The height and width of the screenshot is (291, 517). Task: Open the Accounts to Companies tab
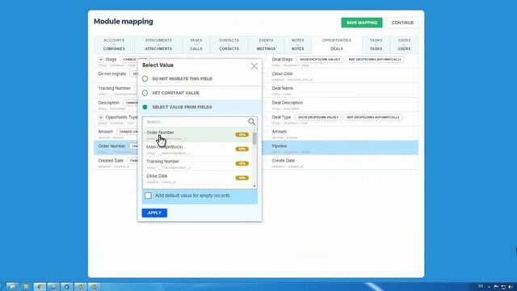click(114, 44)
